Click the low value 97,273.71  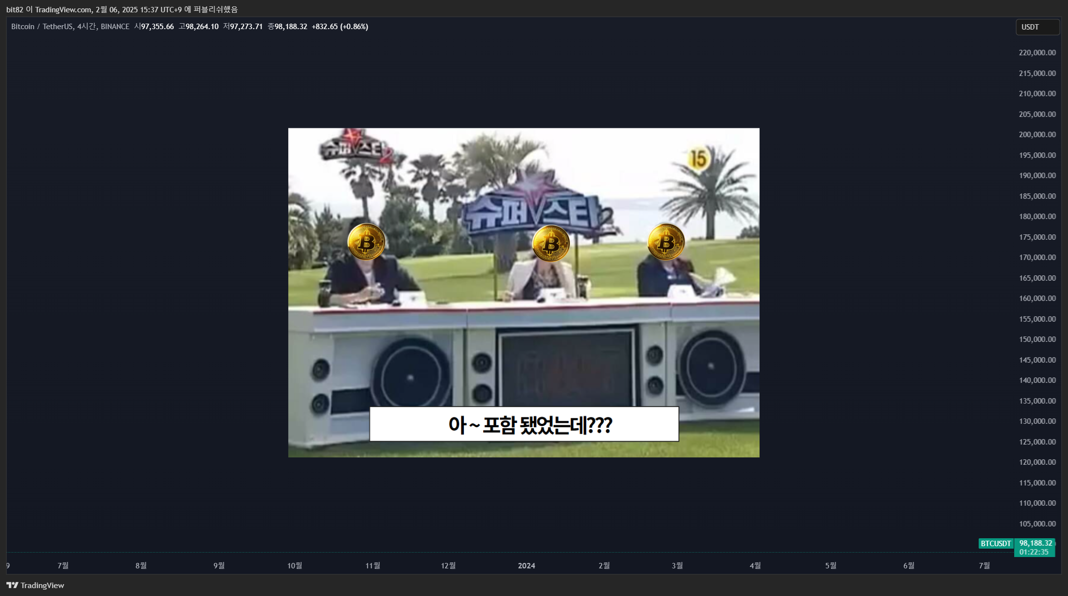246,27
